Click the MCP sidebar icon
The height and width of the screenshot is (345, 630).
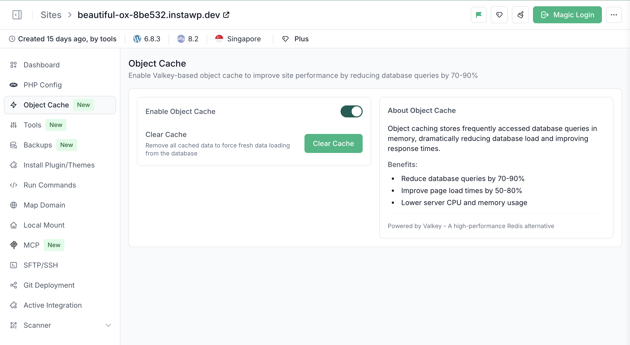tap(14, 245)
